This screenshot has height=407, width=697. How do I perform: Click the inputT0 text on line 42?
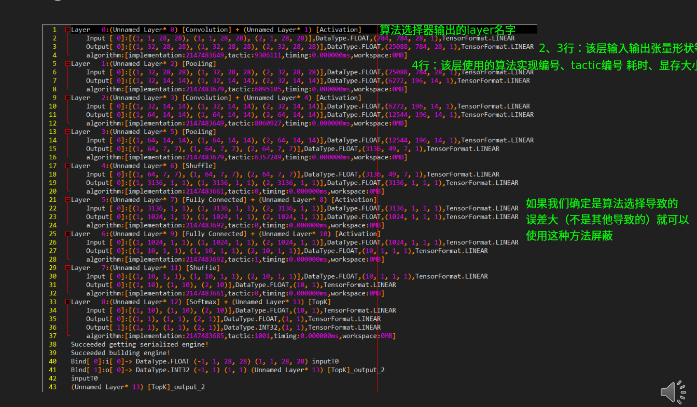point(84,378)
